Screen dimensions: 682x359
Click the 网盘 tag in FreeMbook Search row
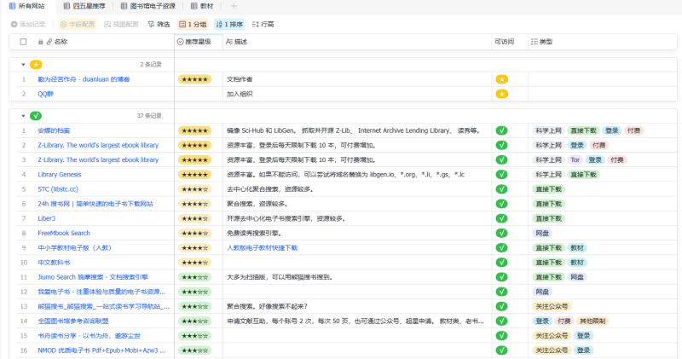click(542, 234)
